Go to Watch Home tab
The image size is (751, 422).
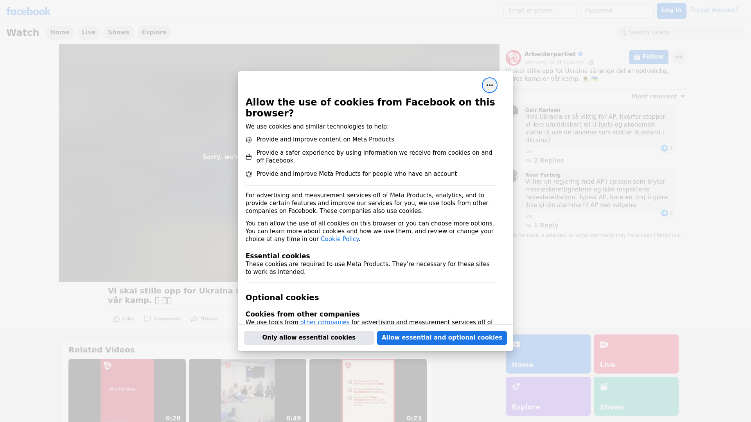click(59, 33)
